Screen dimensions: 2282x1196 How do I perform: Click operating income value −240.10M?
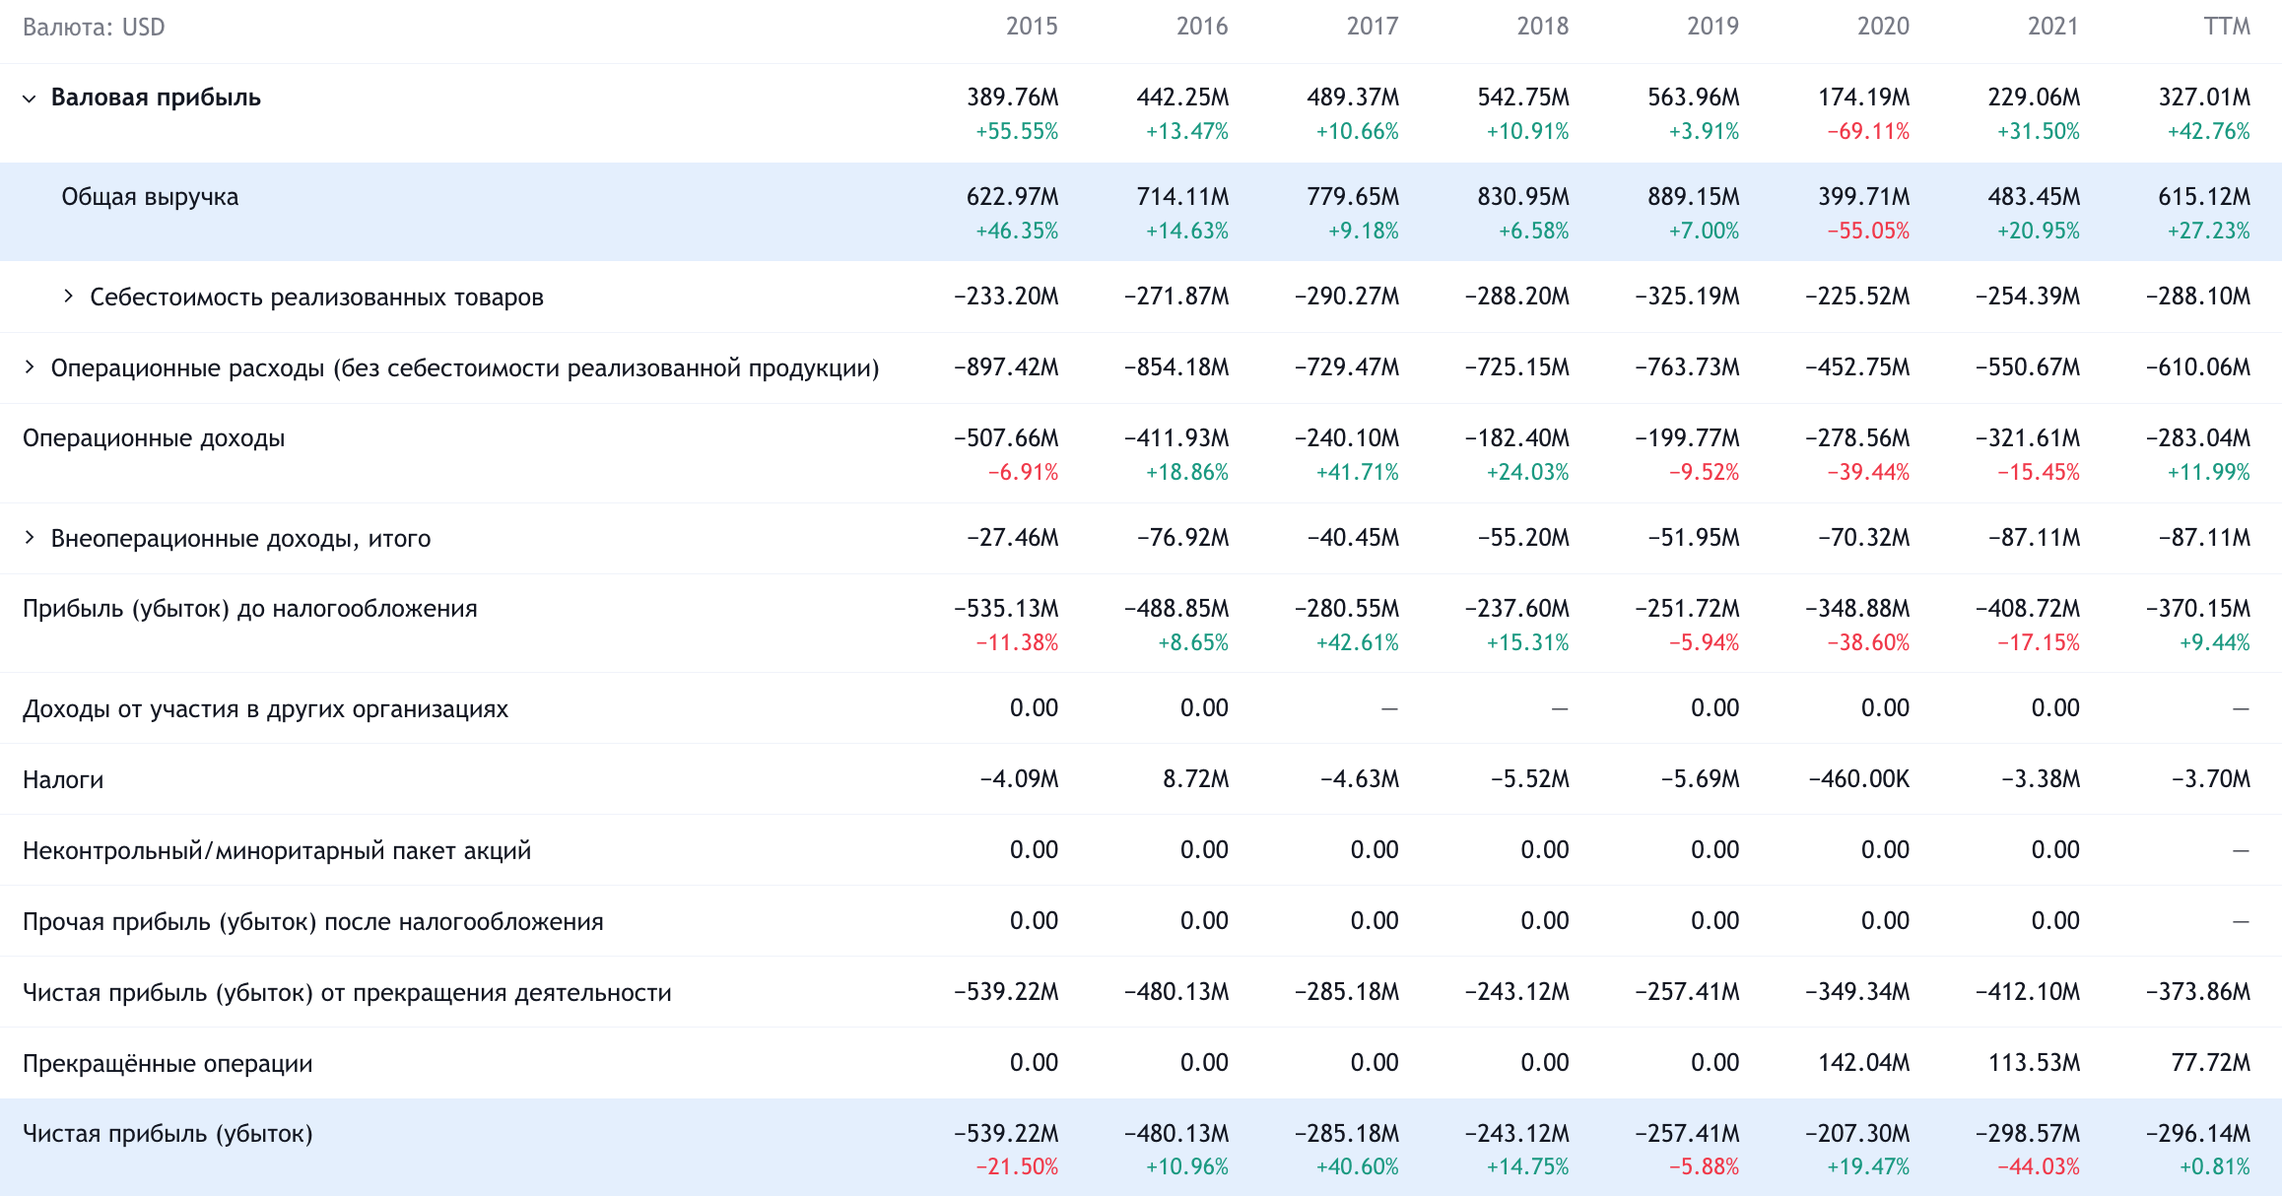click(1347, 438)
